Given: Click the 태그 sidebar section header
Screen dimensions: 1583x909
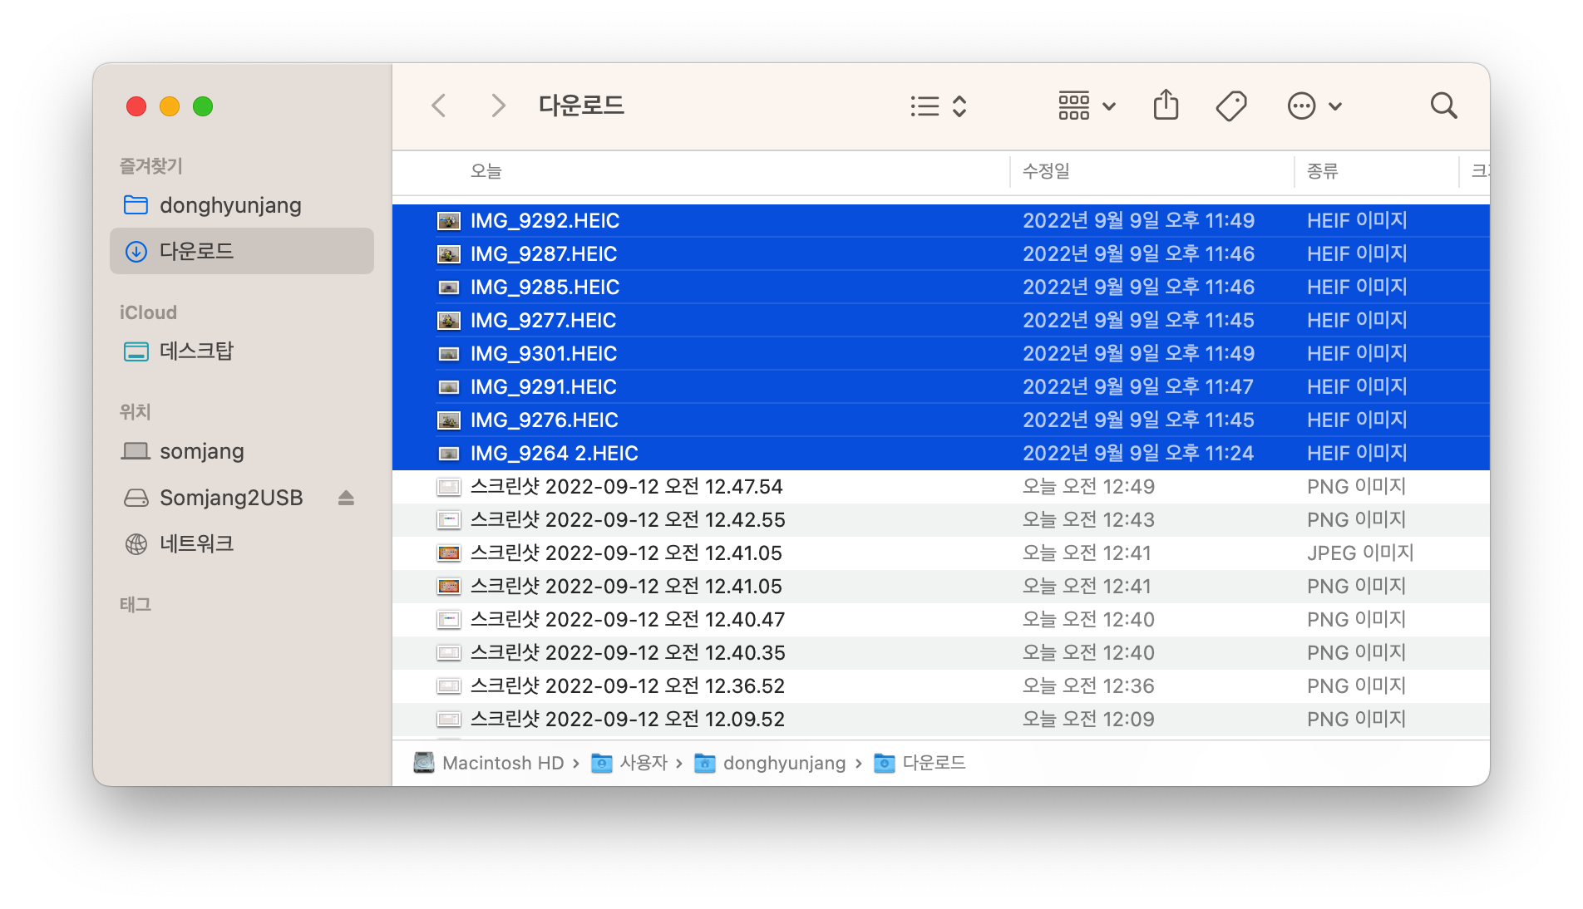Looking at the screenshot, I should click(136, 605).
